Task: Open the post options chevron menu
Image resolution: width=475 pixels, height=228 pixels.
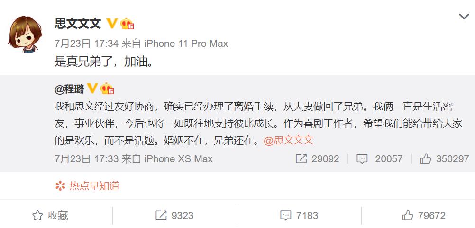Action: pyautogui.click(x=464, y=17)
